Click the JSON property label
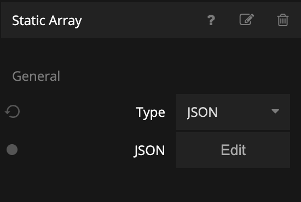301x202 pixels. point(149,151)
